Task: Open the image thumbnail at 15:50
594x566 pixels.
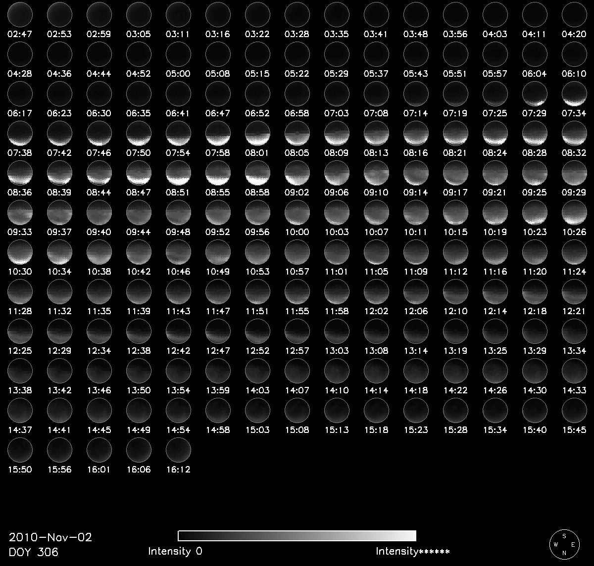Action: (x=20, y=450)
